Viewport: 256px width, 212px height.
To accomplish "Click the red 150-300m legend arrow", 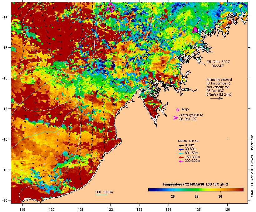I will [x=181, y=157].
